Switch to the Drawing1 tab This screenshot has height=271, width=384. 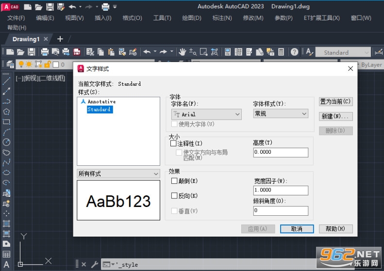(x=26, y=39)
